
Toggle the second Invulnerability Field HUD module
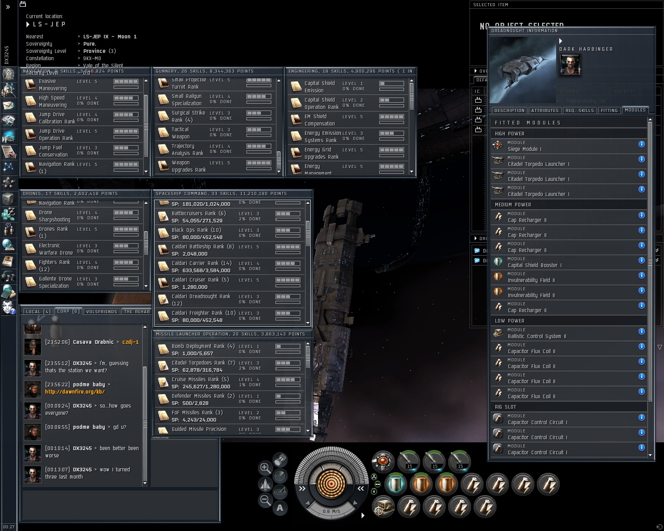pos(447,484)
